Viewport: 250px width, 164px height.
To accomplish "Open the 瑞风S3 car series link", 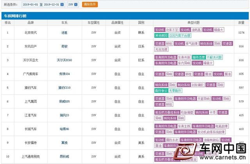I will pyautogui.click(x=64, y=115).
